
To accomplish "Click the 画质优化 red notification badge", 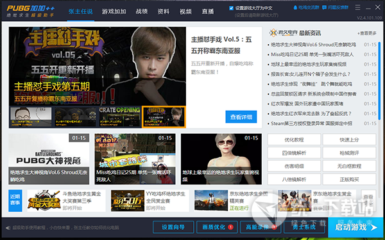I will click(230, 227).
